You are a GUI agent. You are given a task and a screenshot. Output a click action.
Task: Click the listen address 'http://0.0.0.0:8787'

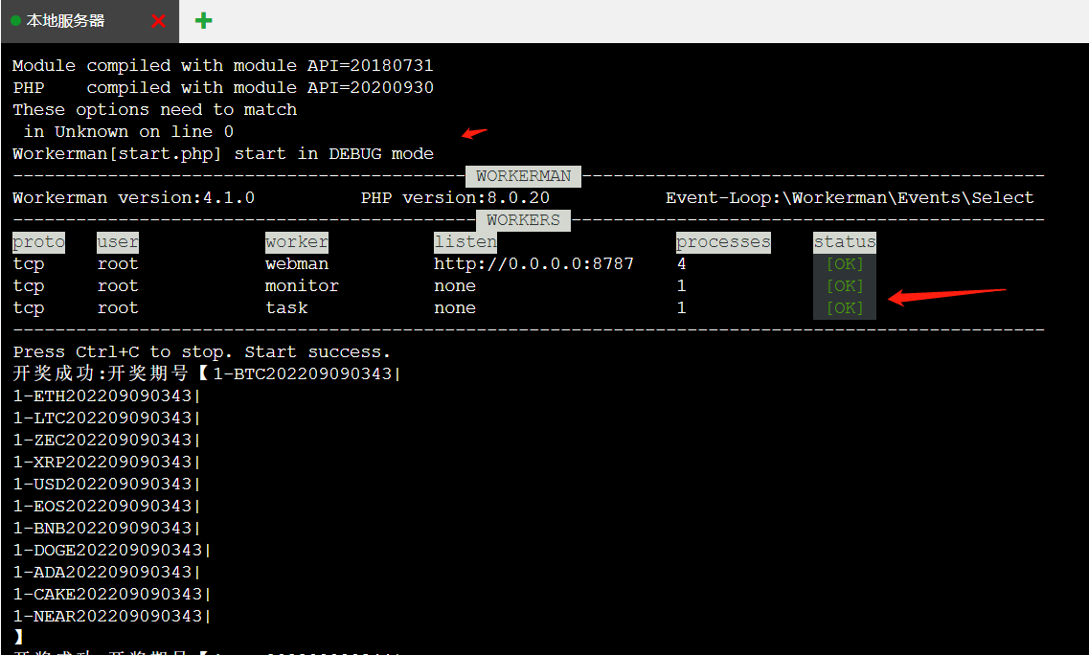(x=534, y=264)
